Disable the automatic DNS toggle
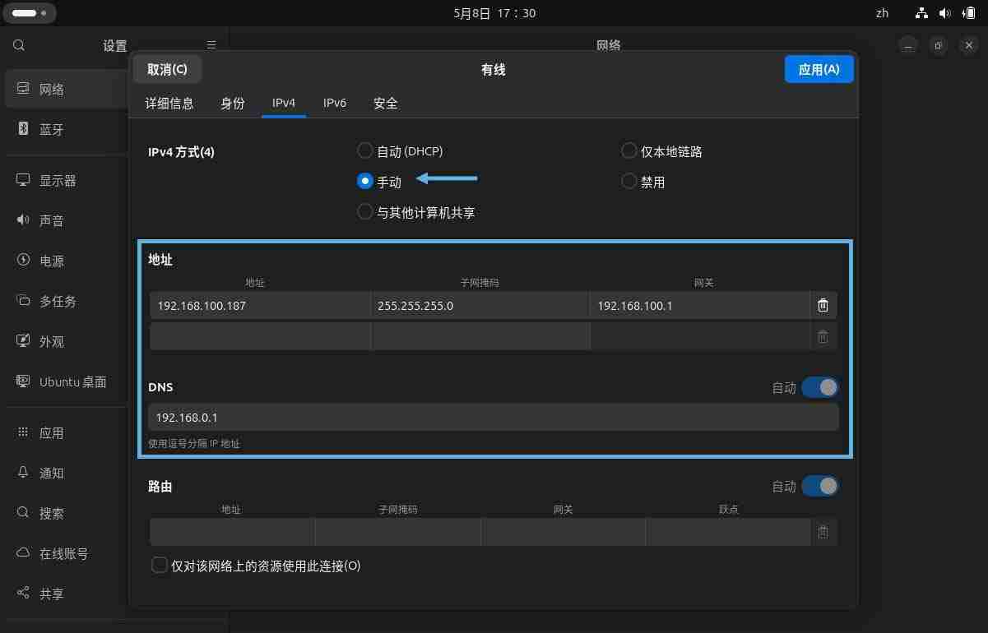Viewport: 988px width, 633px height. coord(819,387)
